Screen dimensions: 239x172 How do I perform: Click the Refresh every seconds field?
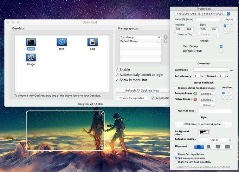[197, 76]
